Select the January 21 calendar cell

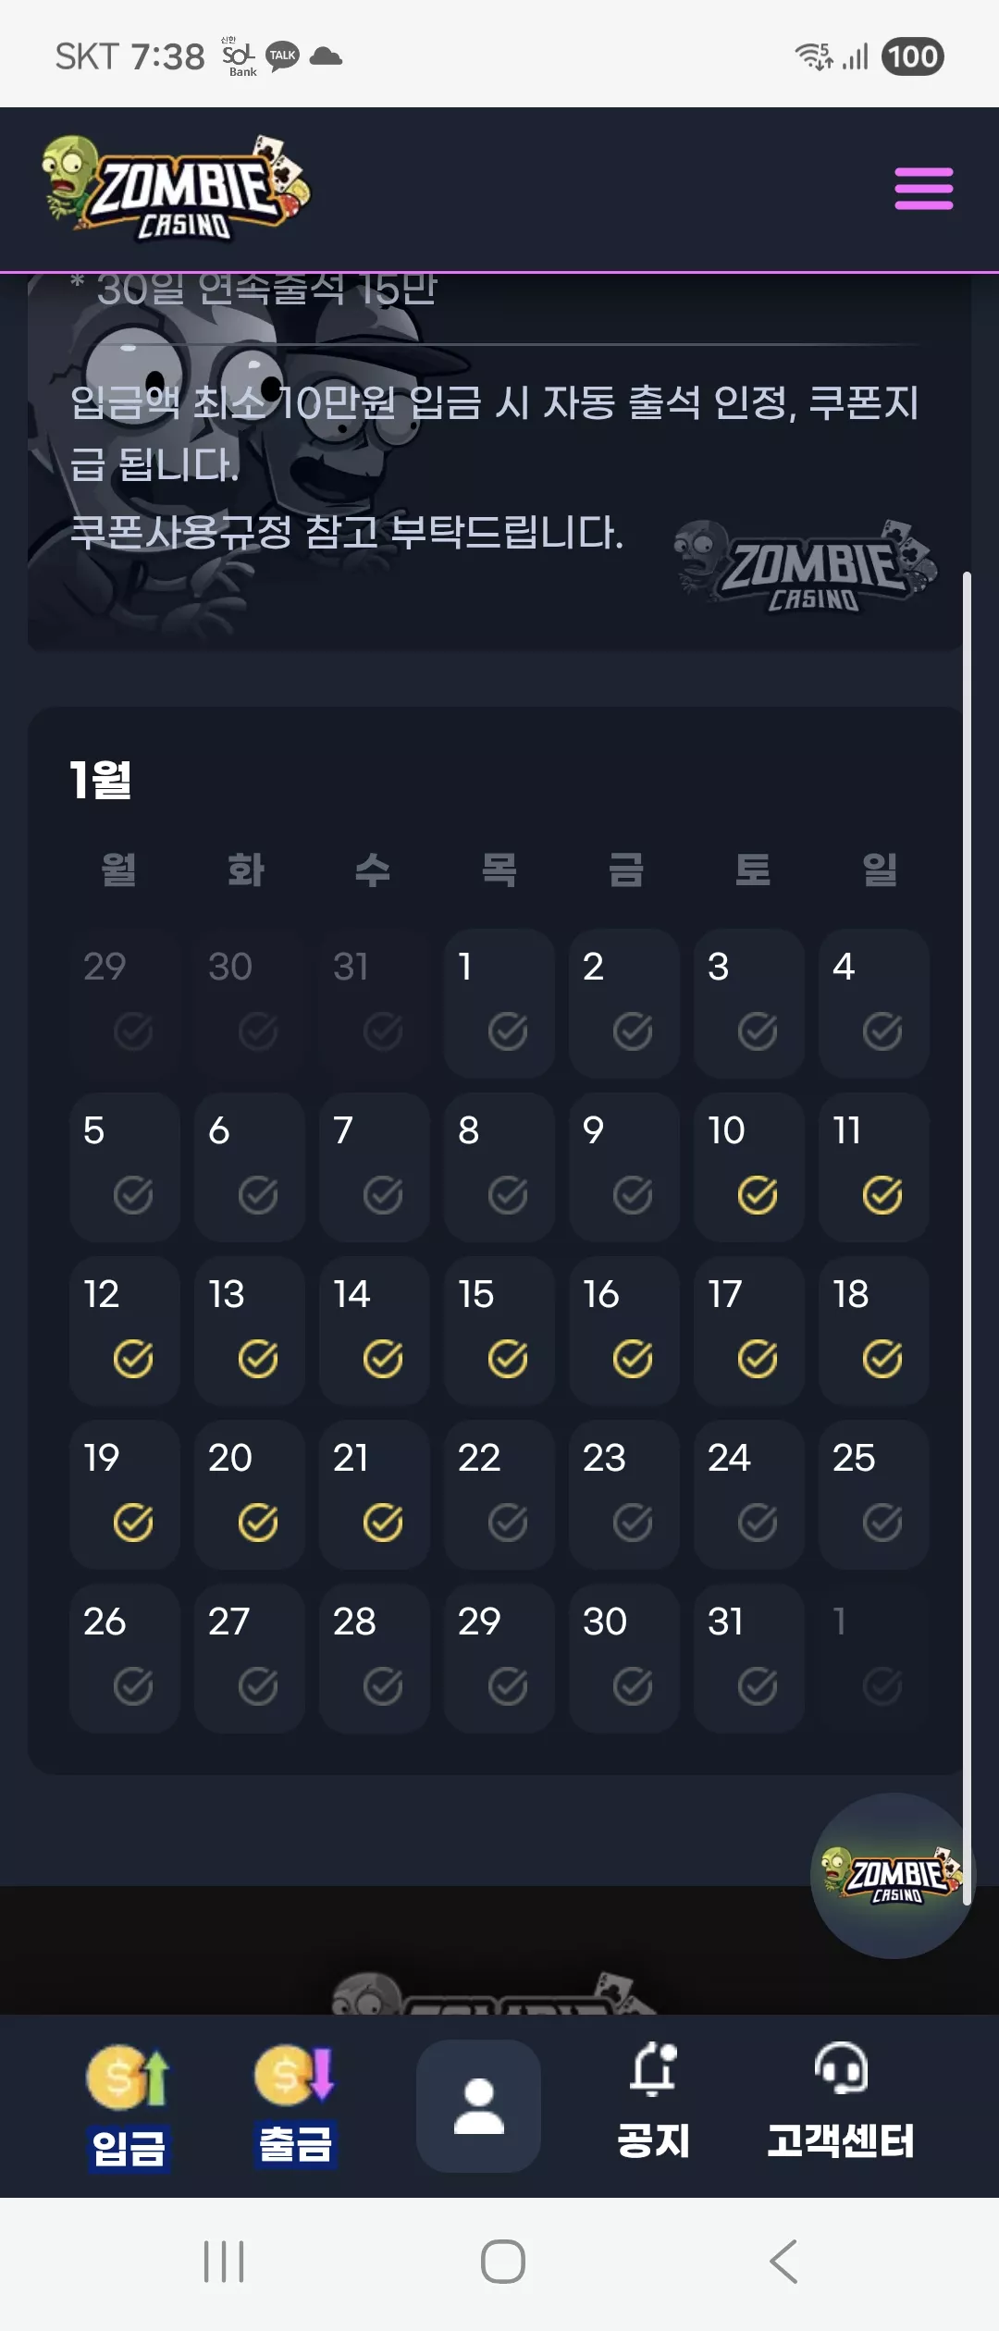tap(375, 1494)
